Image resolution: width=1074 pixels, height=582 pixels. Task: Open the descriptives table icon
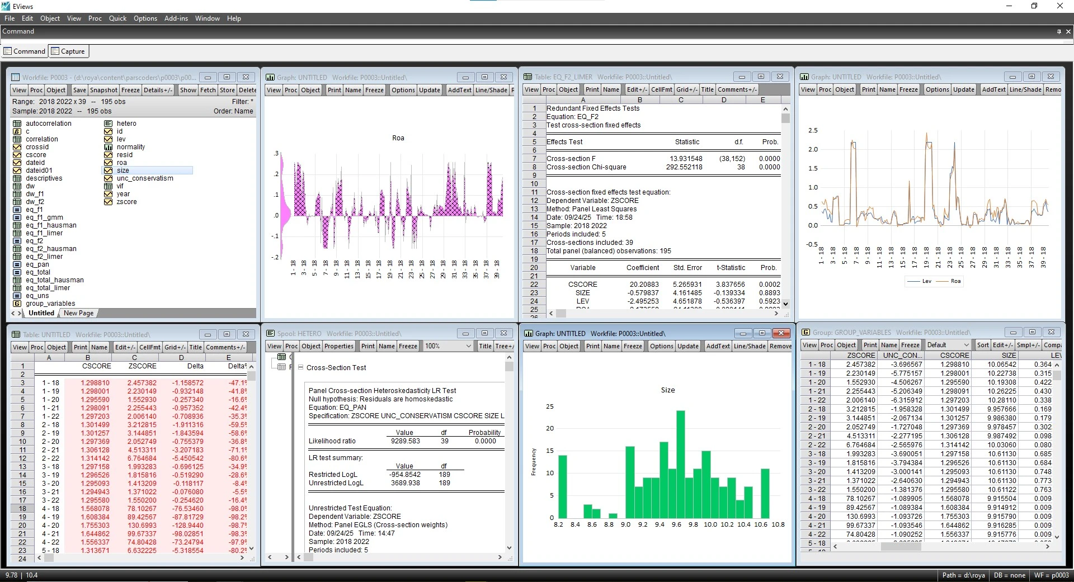[17, 178]
